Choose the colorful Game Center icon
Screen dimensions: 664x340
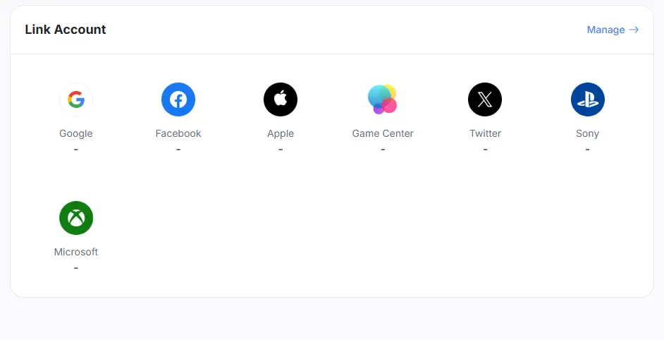[383, 99]
